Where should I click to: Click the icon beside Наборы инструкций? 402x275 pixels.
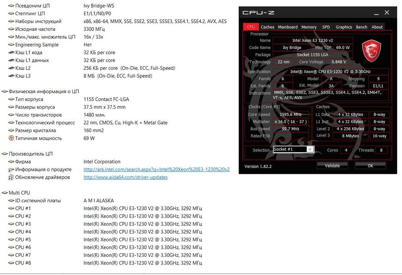11,21
